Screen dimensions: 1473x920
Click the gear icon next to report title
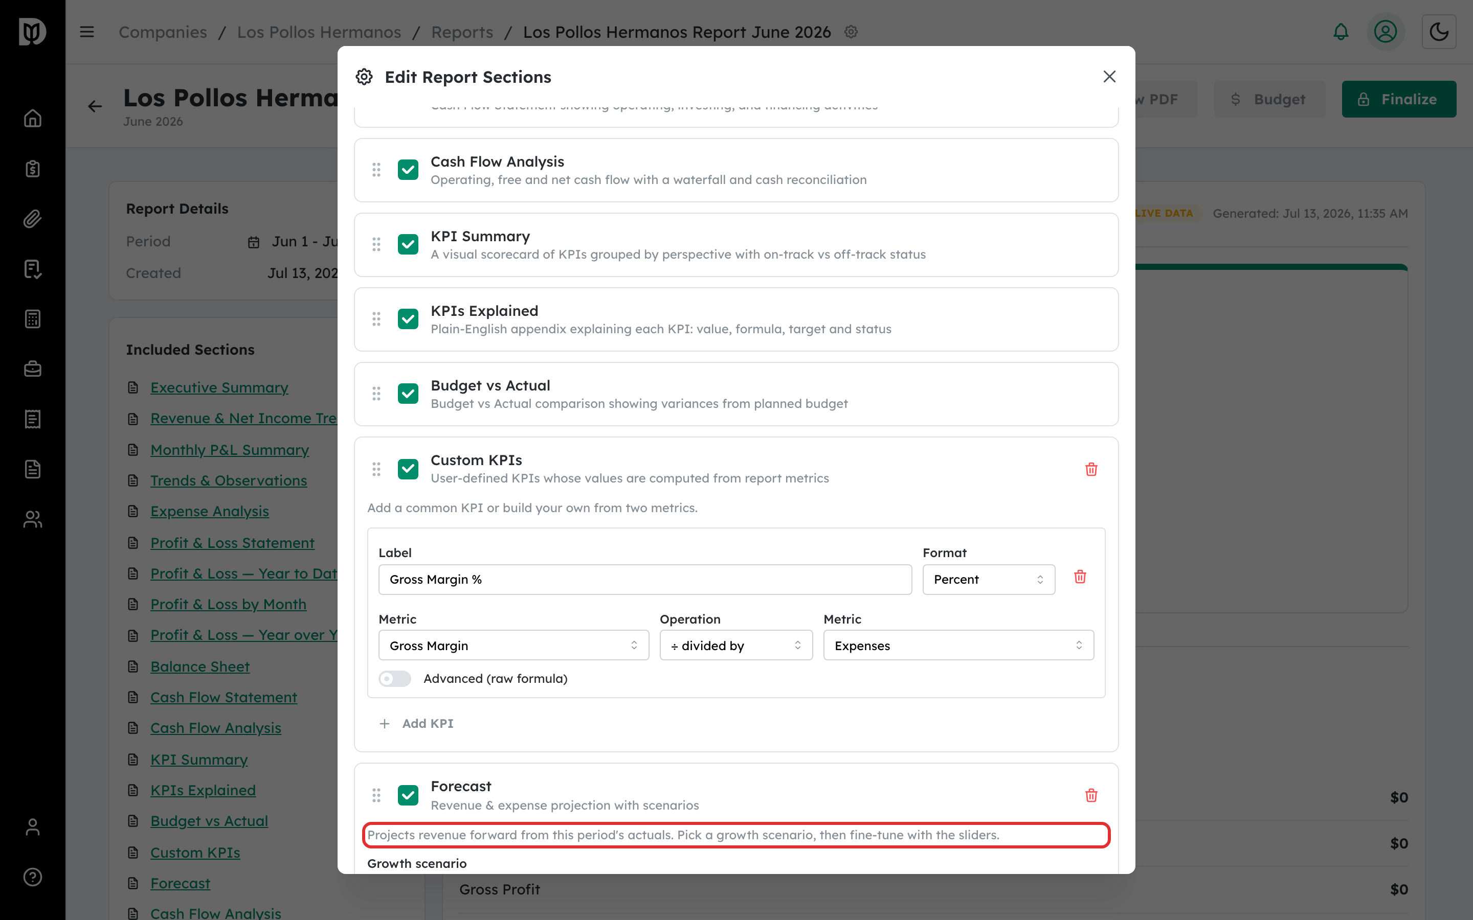pyautogui.click(x=851, y=32)
